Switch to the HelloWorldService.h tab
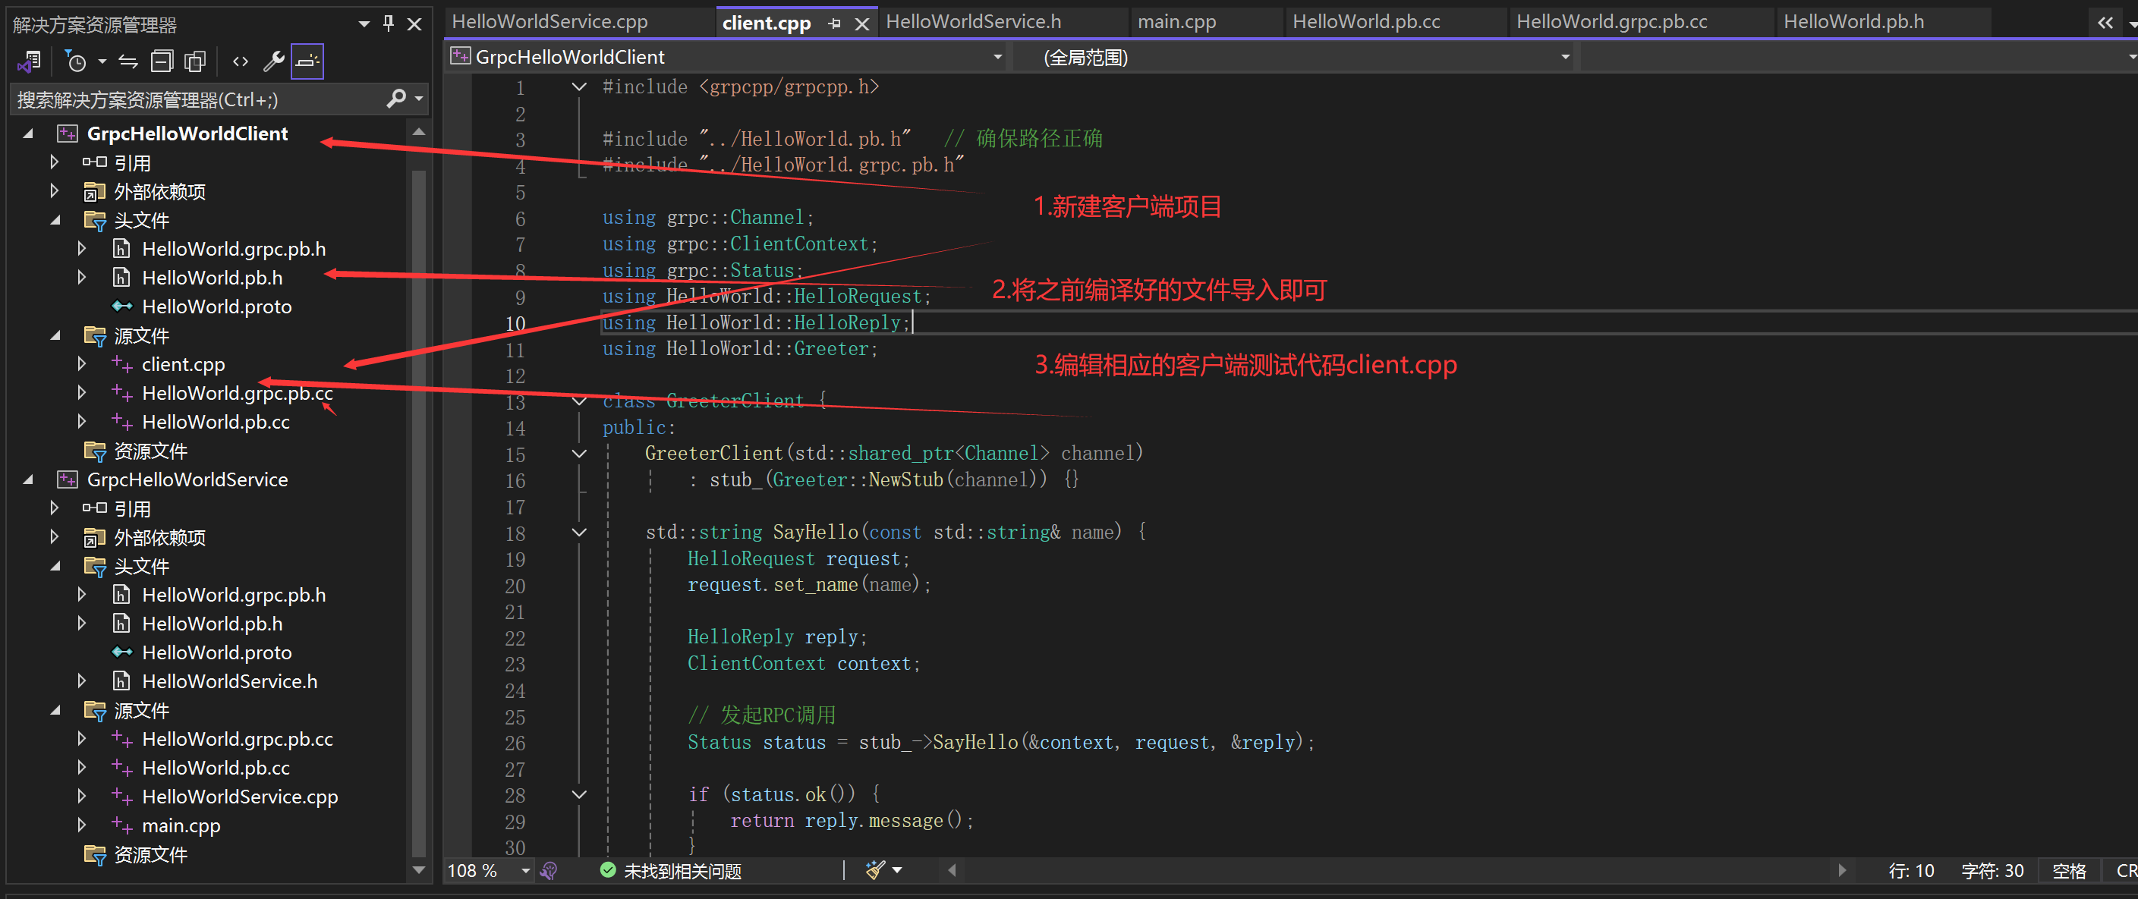 point(973,21)
